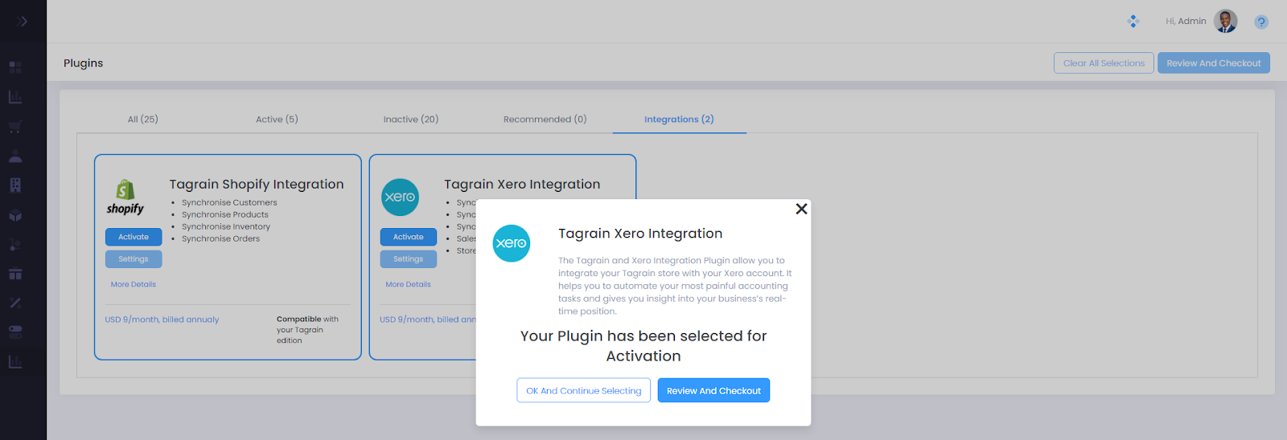Open Settings for the Xero Integration
Viewport: 1287px width, 440px height.
[409, 259]
